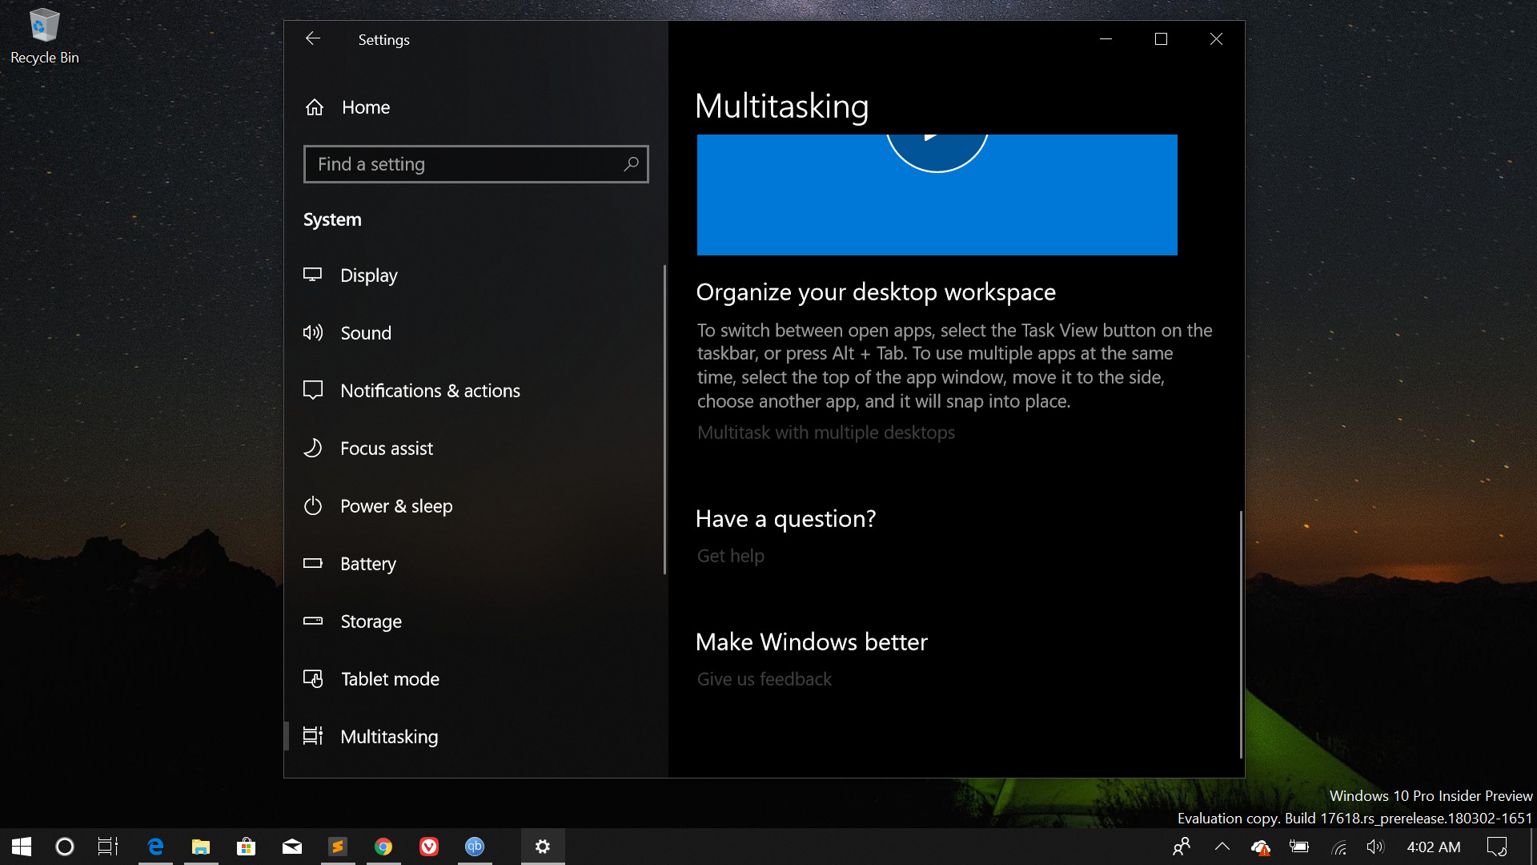The image size is (1537, 865).
Task: Click the Find a setting search box
Action: pos(476,164)
